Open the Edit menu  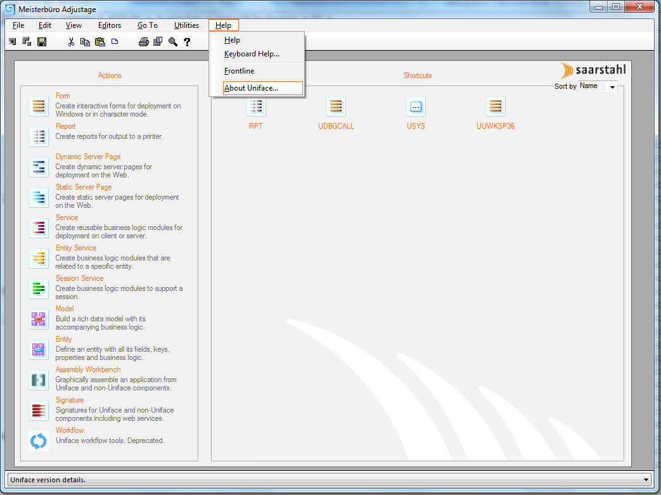pos(45,25)
